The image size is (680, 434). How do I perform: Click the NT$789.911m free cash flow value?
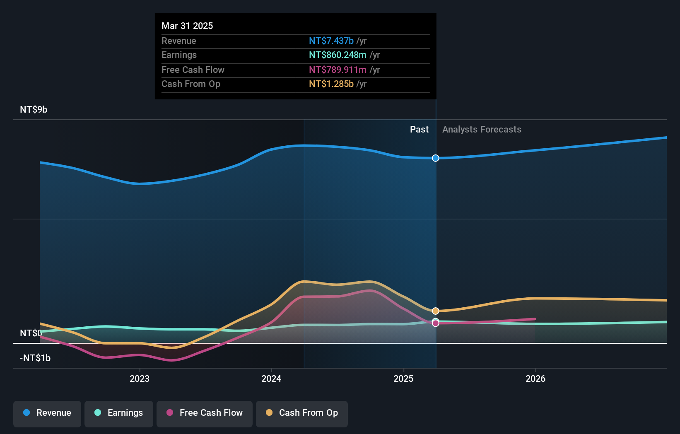(338, 70)
